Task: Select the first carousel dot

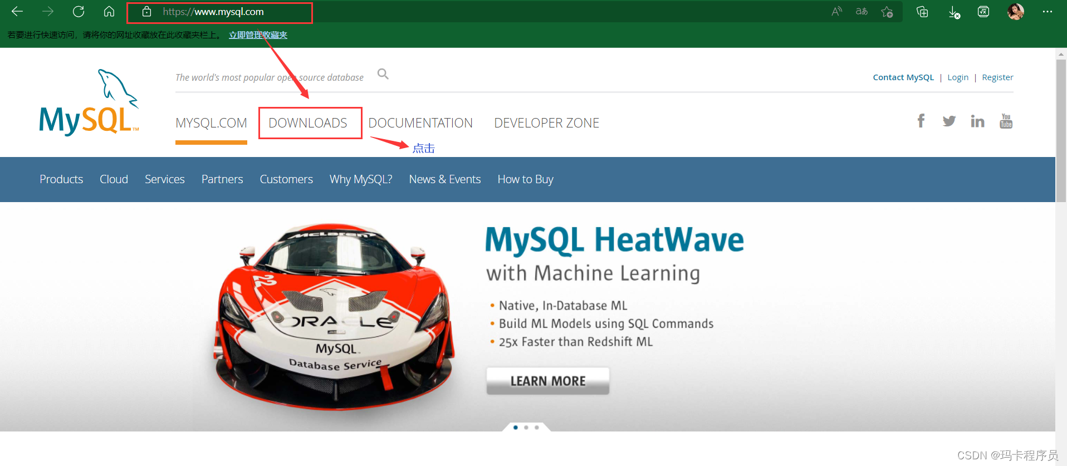Action: [516, 428]
